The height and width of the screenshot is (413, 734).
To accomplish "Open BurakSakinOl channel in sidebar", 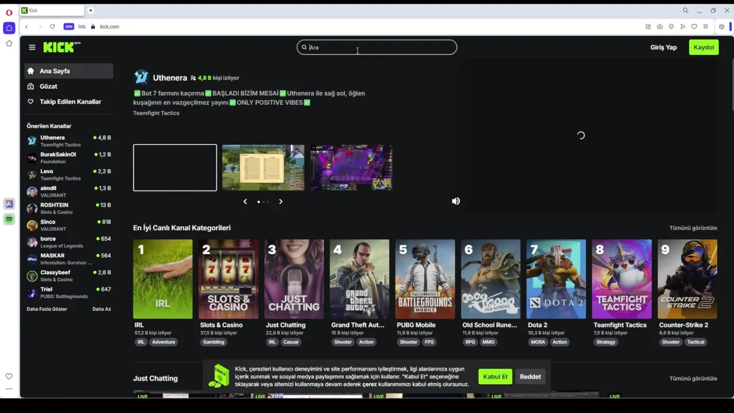I will click(x=69, y=158).
